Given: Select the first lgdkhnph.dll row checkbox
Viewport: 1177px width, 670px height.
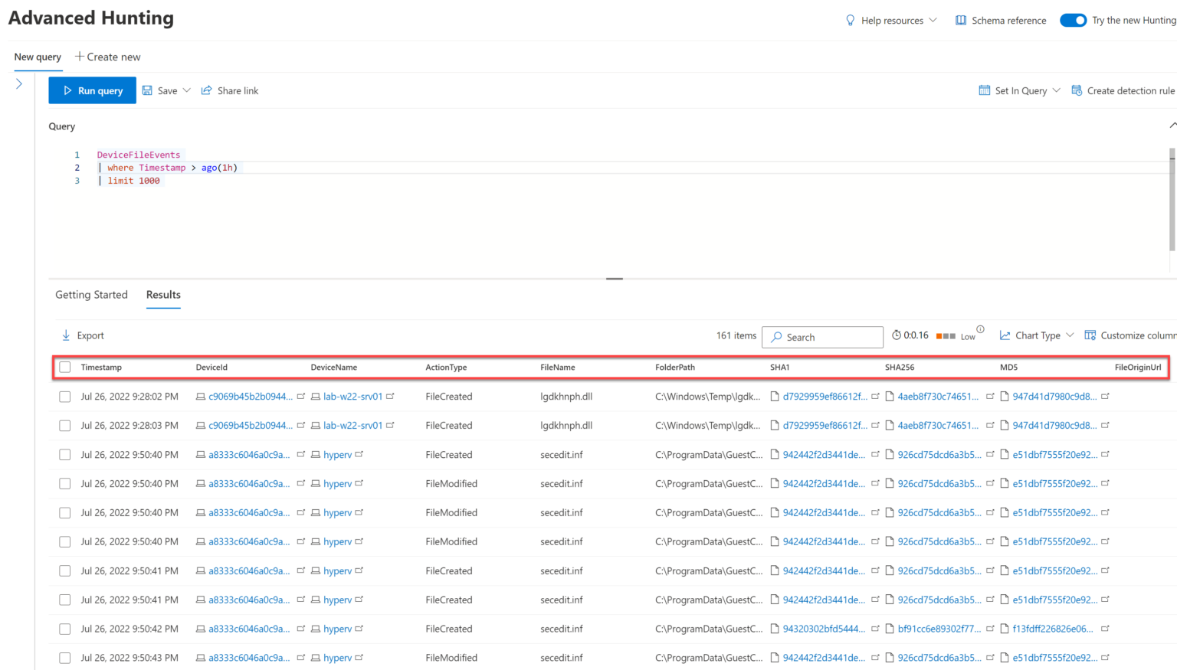Looking at the screenshot, I should coord(65,397).
